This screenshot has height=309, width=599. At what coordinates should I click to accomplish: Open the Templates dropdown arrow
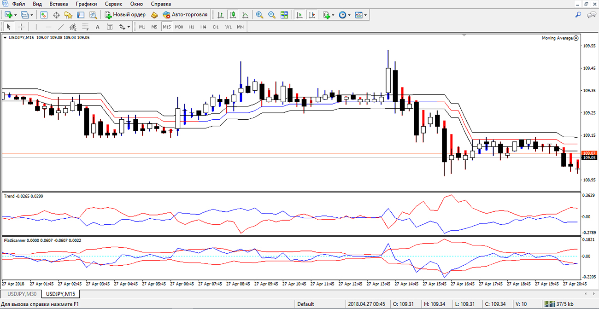tap(366, 15)
